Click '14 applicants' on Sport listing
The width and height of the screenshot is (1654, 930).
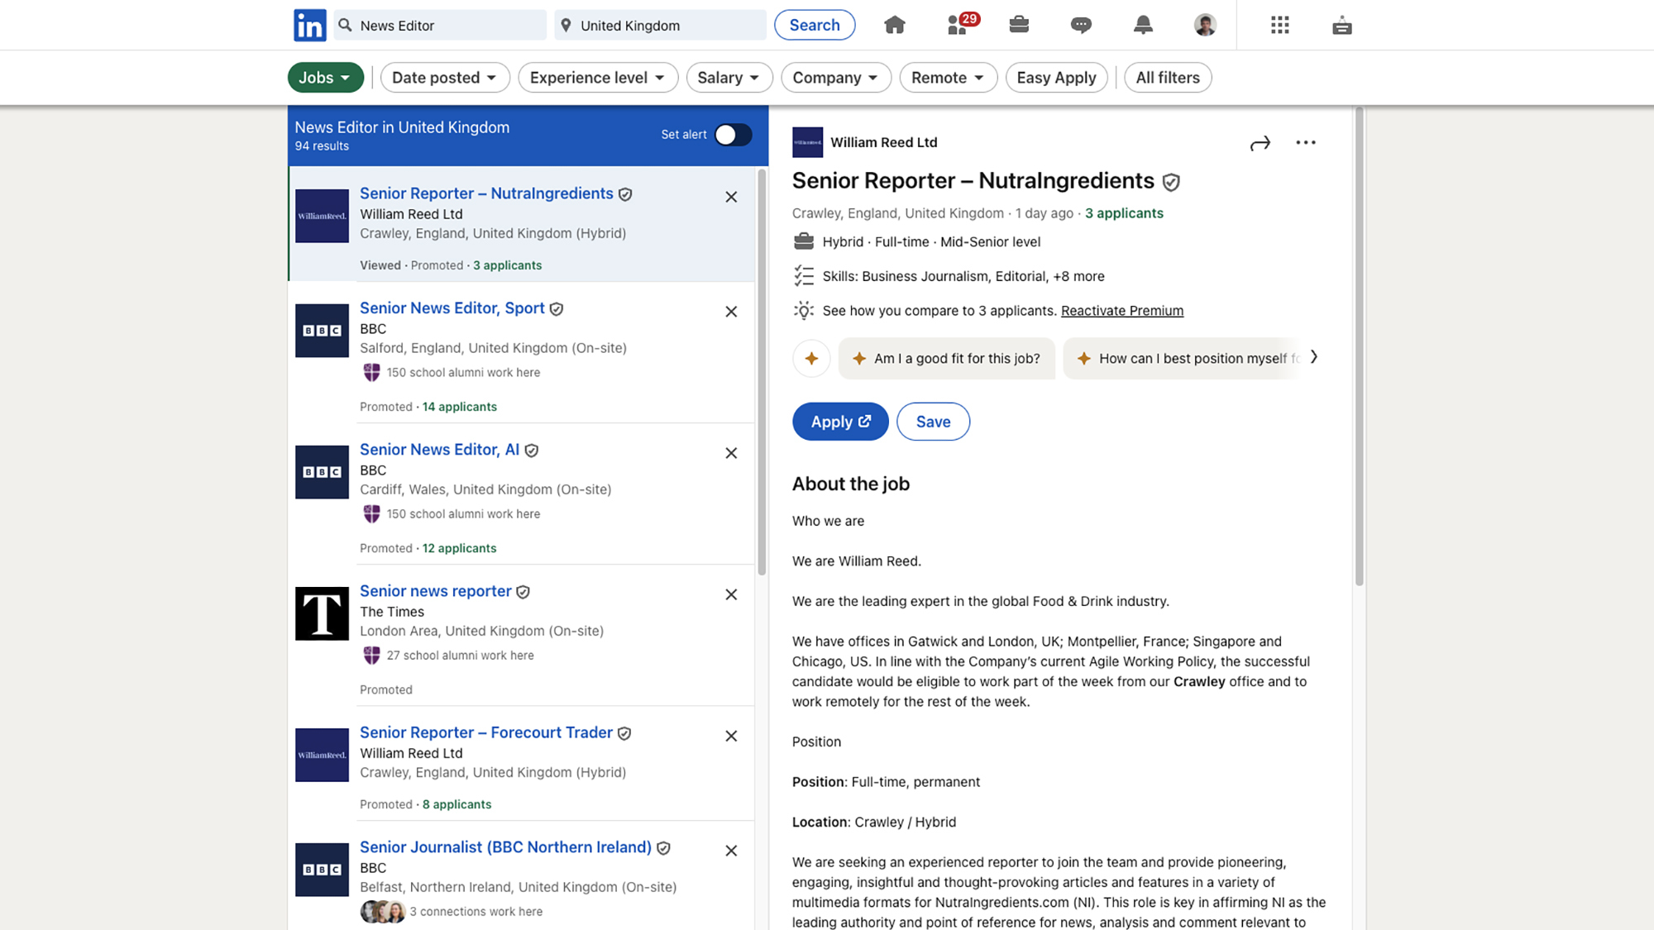coord(459,407)
